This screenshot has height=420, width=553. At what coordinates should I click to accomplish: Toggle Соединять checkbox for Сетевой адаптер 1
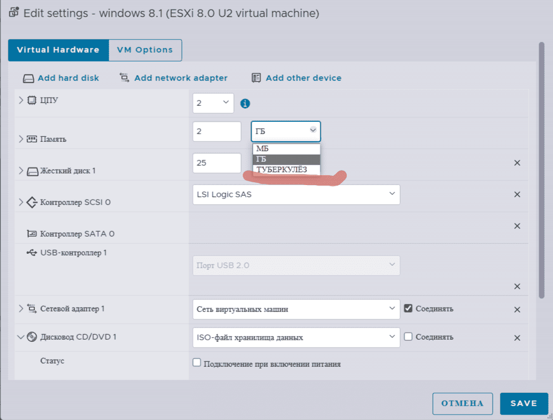click(408, 308)
